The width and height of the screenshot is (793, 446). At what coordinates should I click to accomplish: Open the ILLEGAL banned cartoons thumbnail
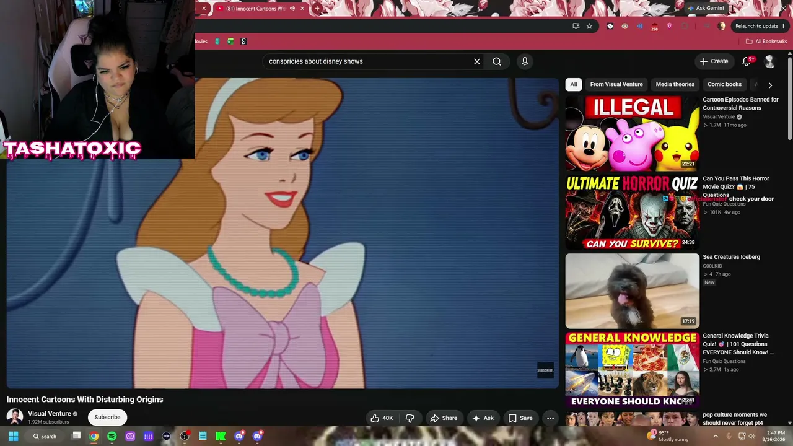tap(632, 133)
